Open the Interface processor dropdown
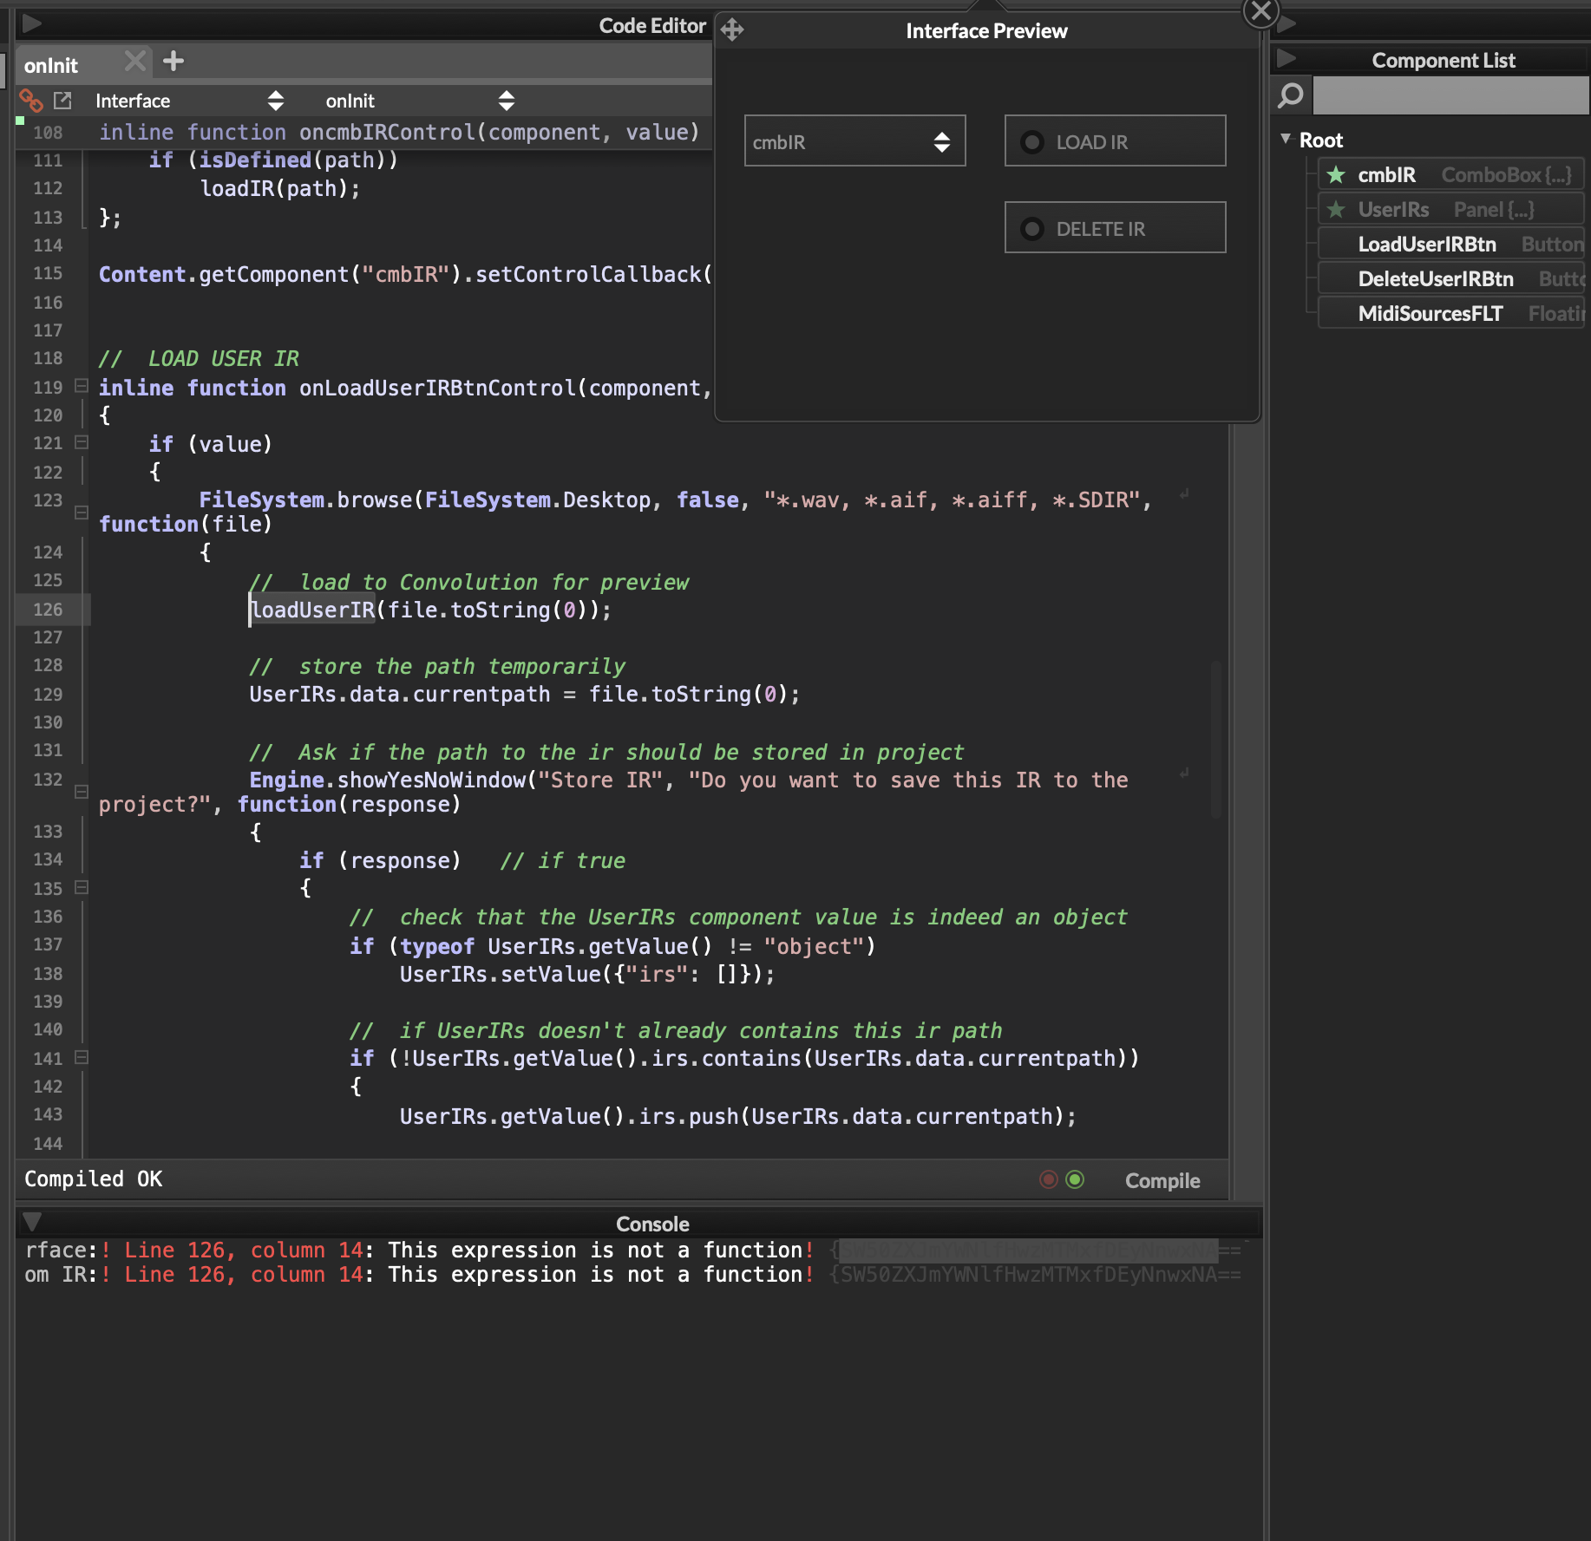This screenshot has height=1541, width=1591. click(x=189, y=101)
